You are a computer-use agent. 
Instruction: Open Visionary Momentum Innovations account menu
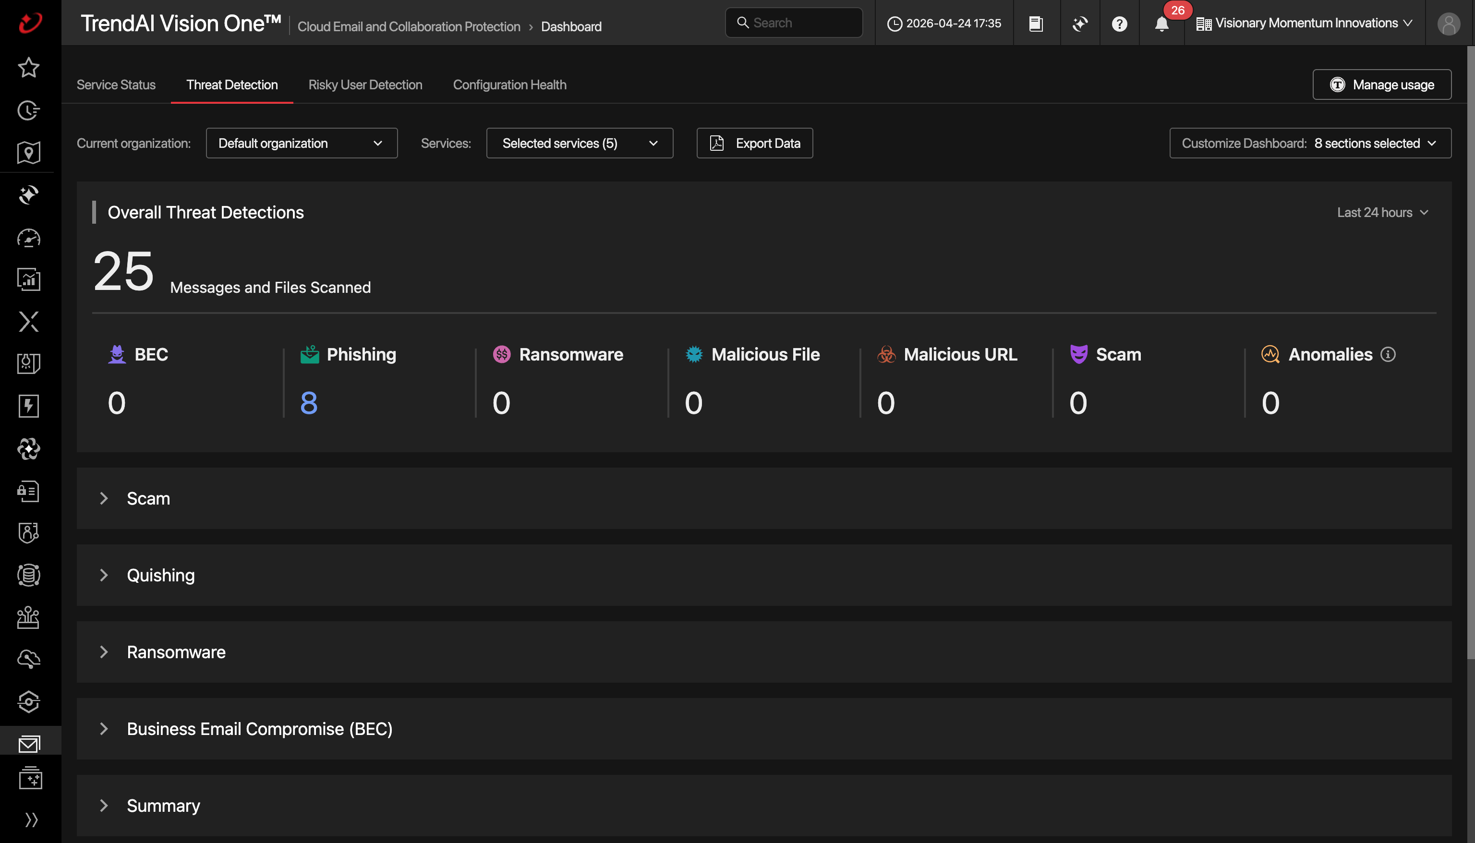[1304, 23]
